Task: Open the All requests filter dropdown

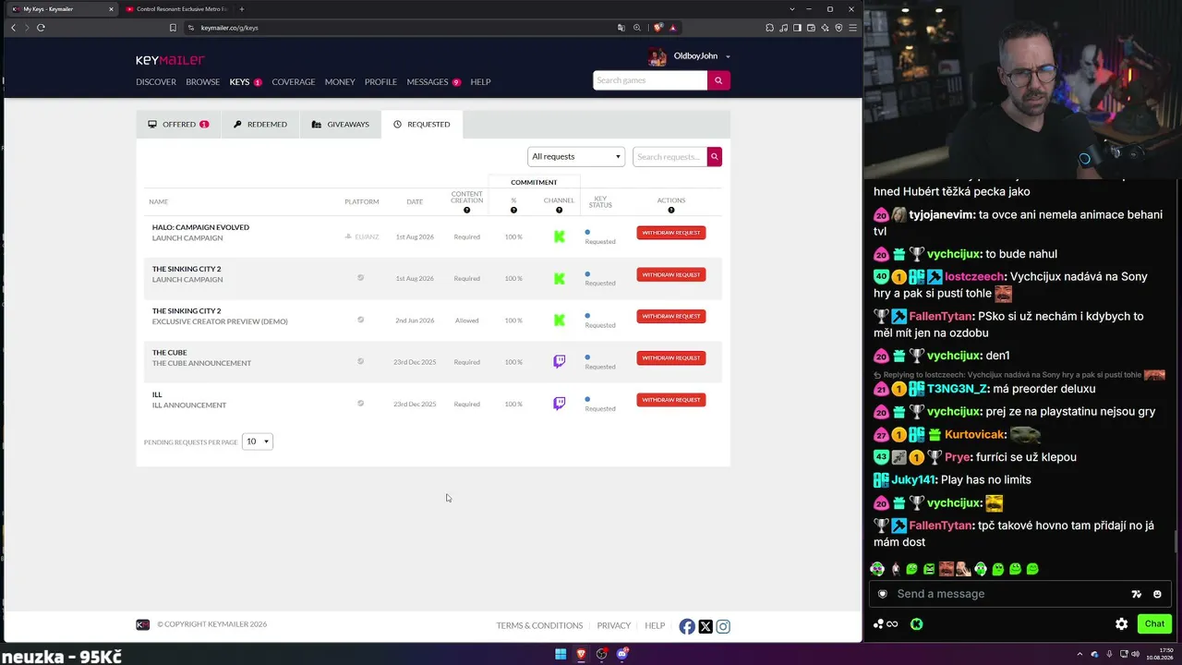Action: 576,157
